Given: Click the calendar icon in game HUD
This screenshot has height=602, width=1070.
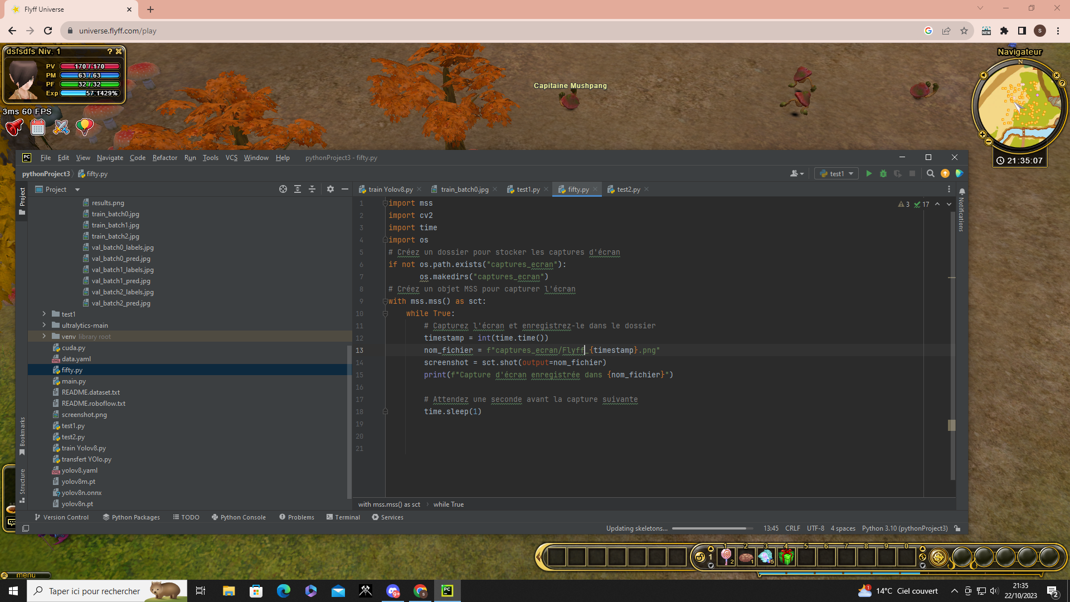Looking at the screenshot, I should click(38, 128).
